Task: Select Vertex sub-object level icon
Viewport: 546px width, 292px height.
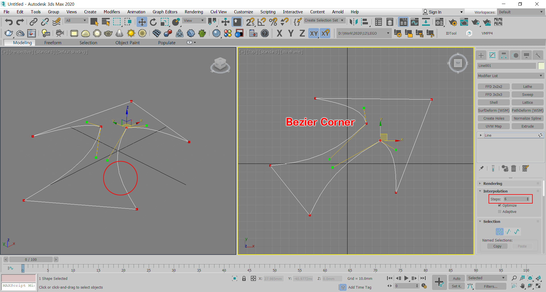Action: point(500,232)
